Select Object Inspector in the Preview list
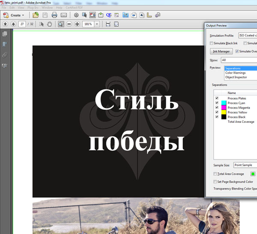 241,77
